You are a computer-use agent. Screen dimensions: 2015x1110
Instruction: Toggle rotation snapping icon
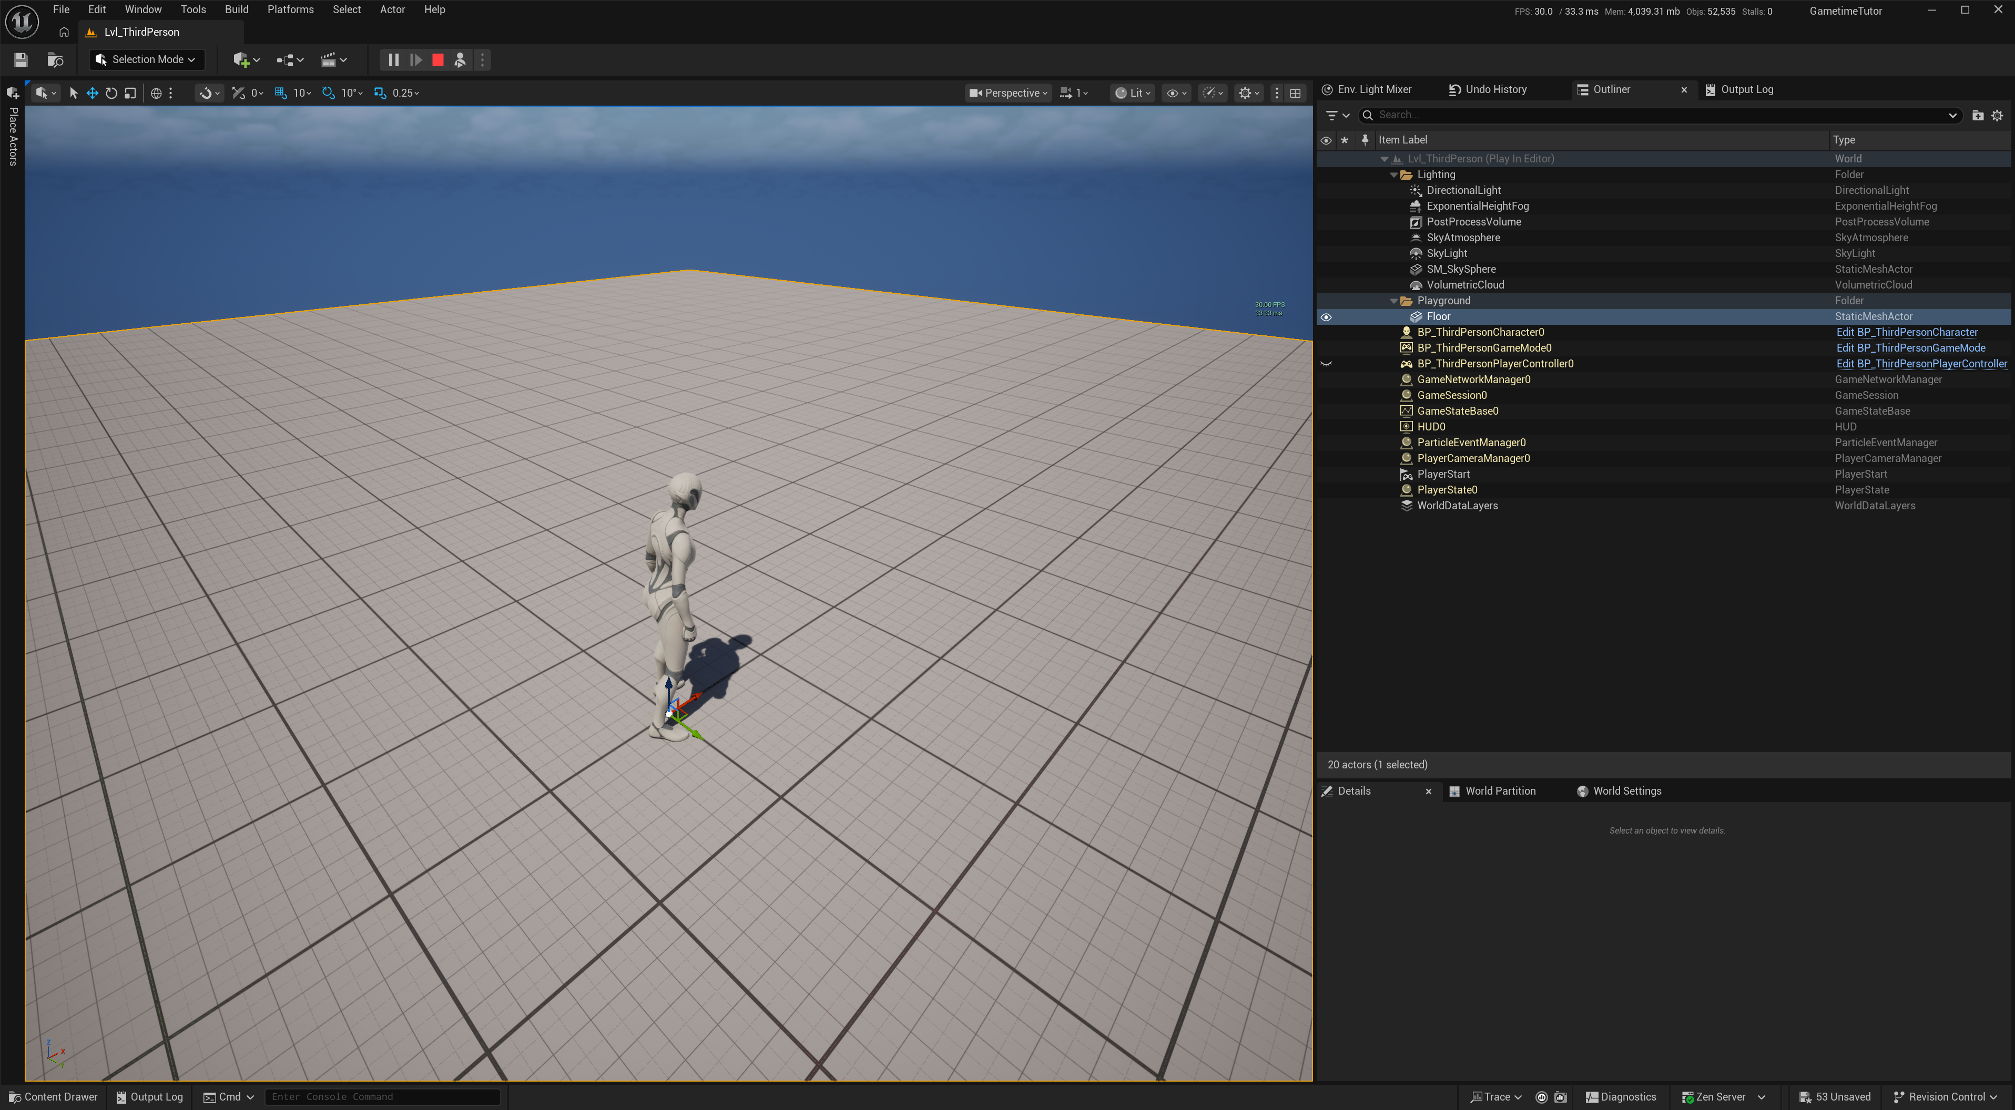coord(329,93)
